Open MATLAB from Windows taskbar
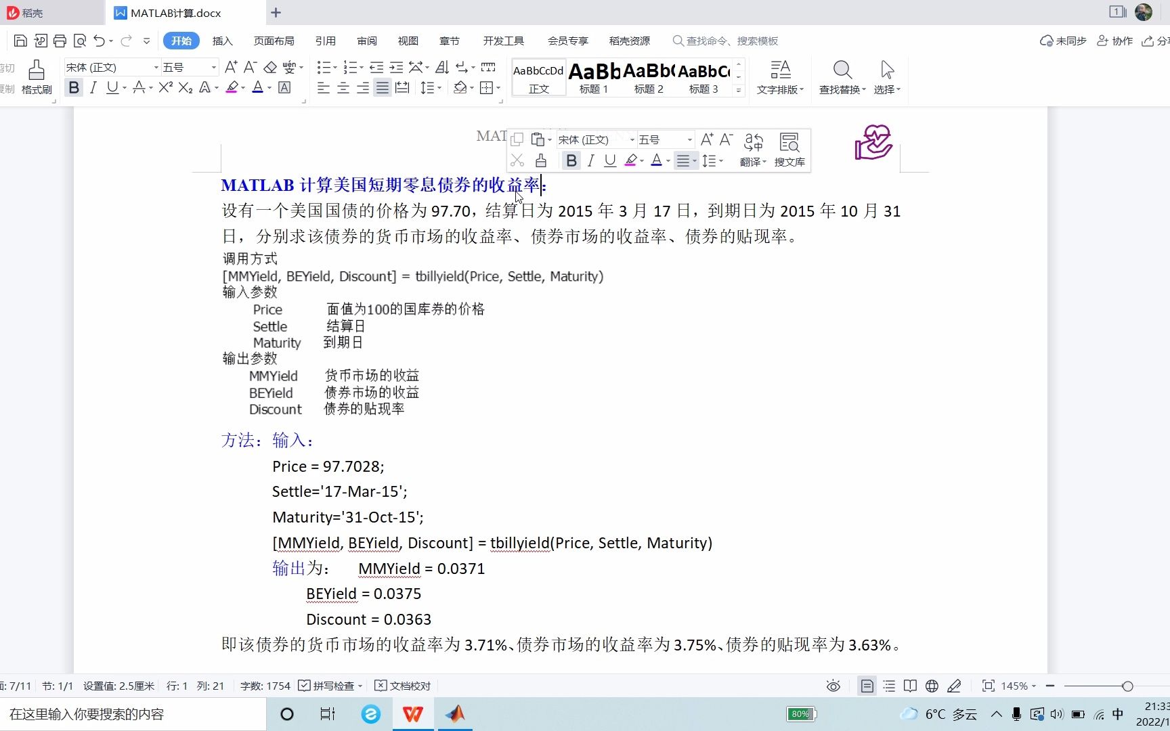 coord(455,714)
